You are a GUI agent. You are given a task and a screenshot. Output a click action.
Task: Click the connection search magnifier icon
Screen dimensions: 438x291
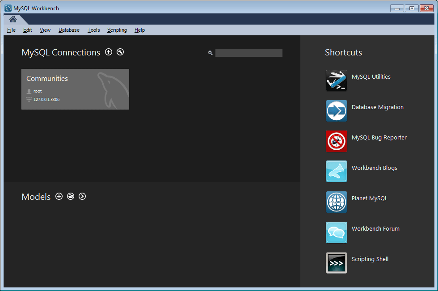coord(211,53)
